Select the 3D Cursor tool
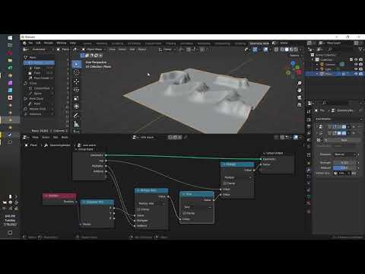This screenshot has width=365, height=274. [76, 72]
